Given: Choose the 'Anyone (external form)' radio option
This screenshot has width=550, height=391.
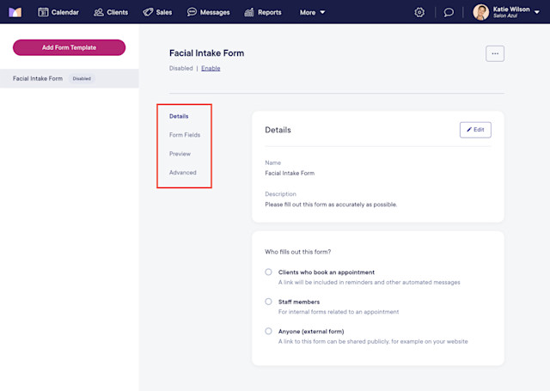Looking at the screenshot, I should point(268,331).
